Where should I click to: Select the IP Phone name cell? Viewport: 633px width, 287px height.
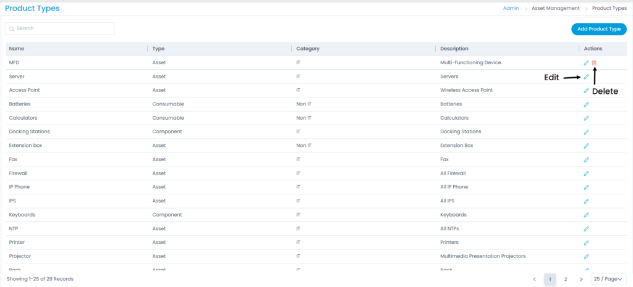(19, 187)
